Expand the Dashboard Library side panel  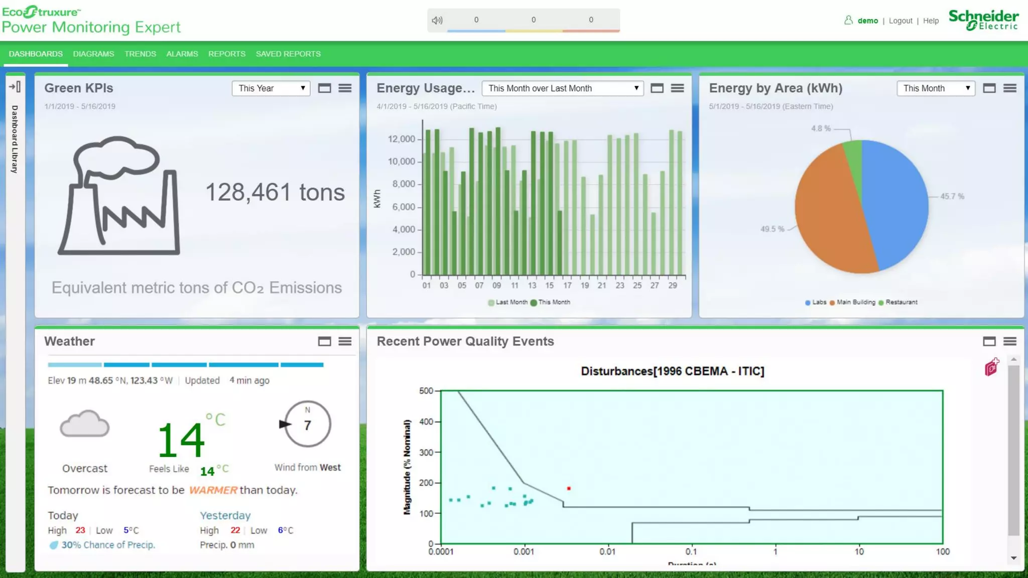pyautogui.click(x=15, y=87)
